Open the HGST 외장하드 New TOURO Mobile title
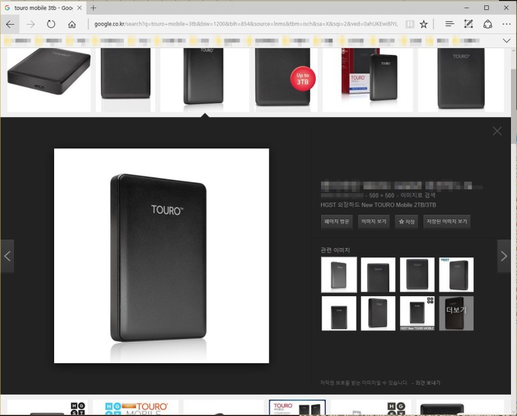 click(x=378, y=205)
